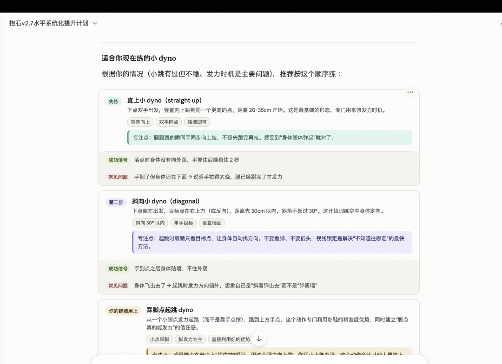The width and height of the screenshot is (502, 364).
Task: Click the 第二步 badge
Action: coord(116,203)
